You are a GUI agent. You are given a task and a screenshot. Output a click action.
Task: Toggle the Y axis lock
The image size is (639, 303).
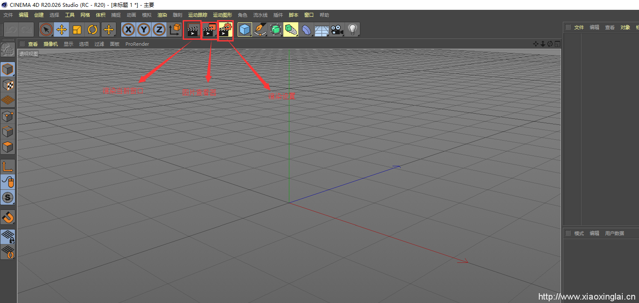coord(144,30)
